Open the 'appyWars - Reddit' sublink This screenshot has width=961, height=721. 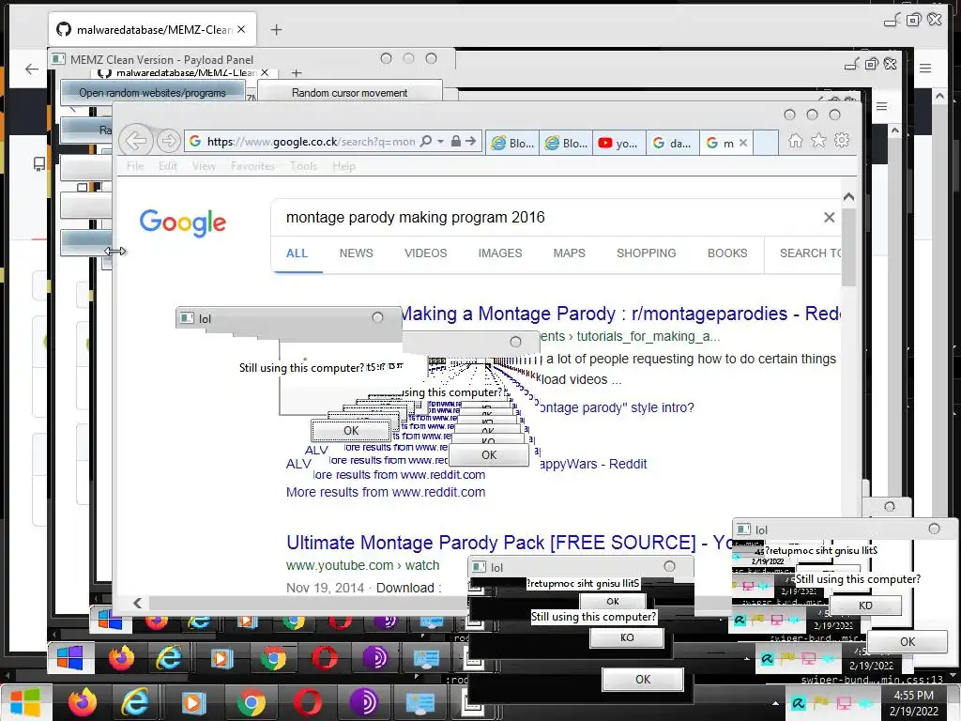pyautogui.click(x=593, y=464)
